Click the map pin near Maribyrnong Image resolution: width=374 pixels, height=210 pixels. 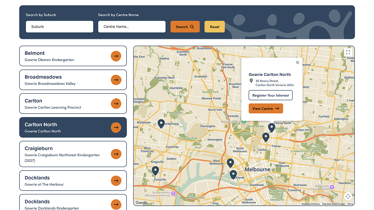[161, 124]
